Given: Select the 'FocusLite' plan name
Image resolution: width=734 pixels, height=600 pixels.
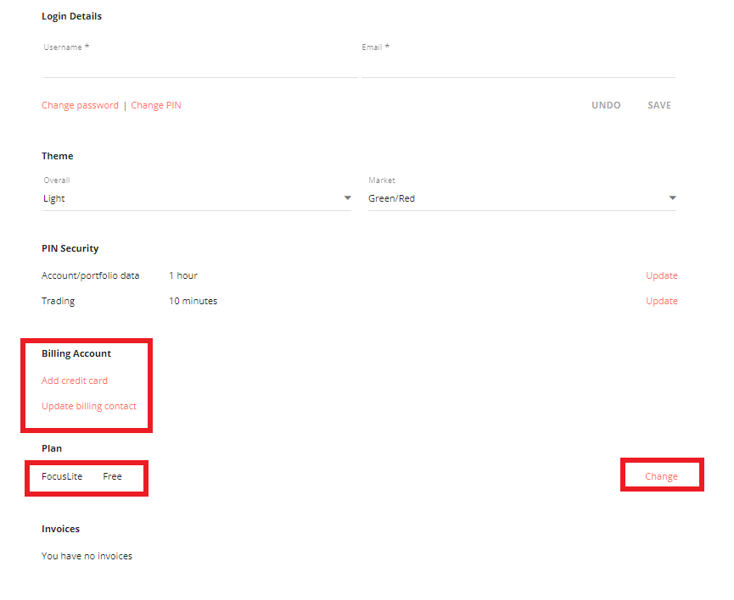Looking at the screenshot, I should pos(62,476).
